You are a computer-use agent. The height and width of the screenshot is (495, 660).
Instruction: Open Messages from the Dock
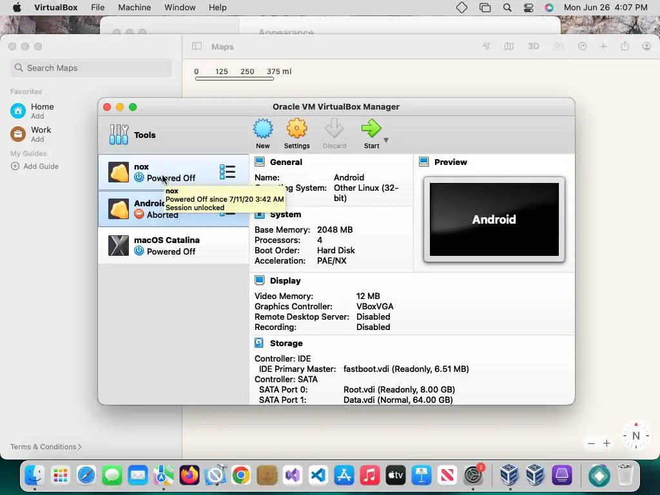pos(112,475)
